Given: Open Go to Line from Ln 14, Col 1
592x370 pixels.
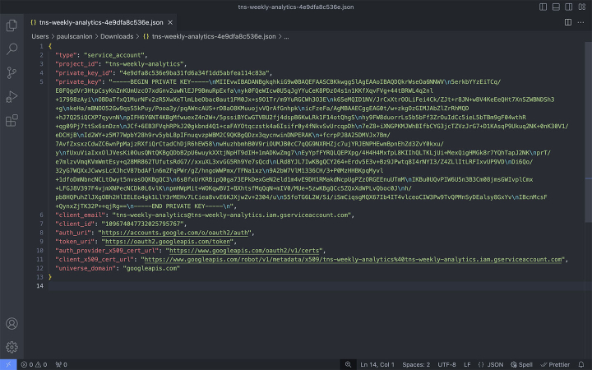Looking at the screenshot, I should click(377, 364).
